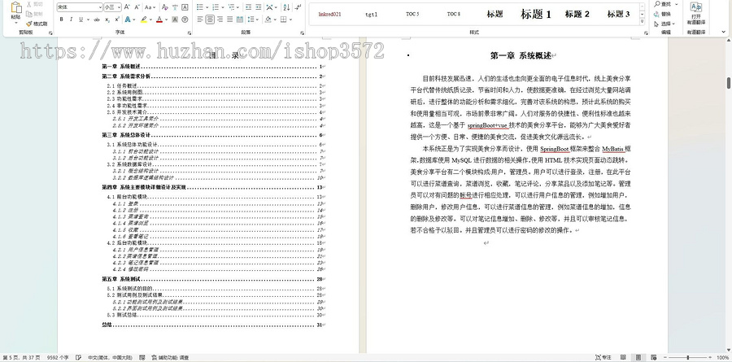Open the Find (查找) dropdown arrow

click(677, 4)
